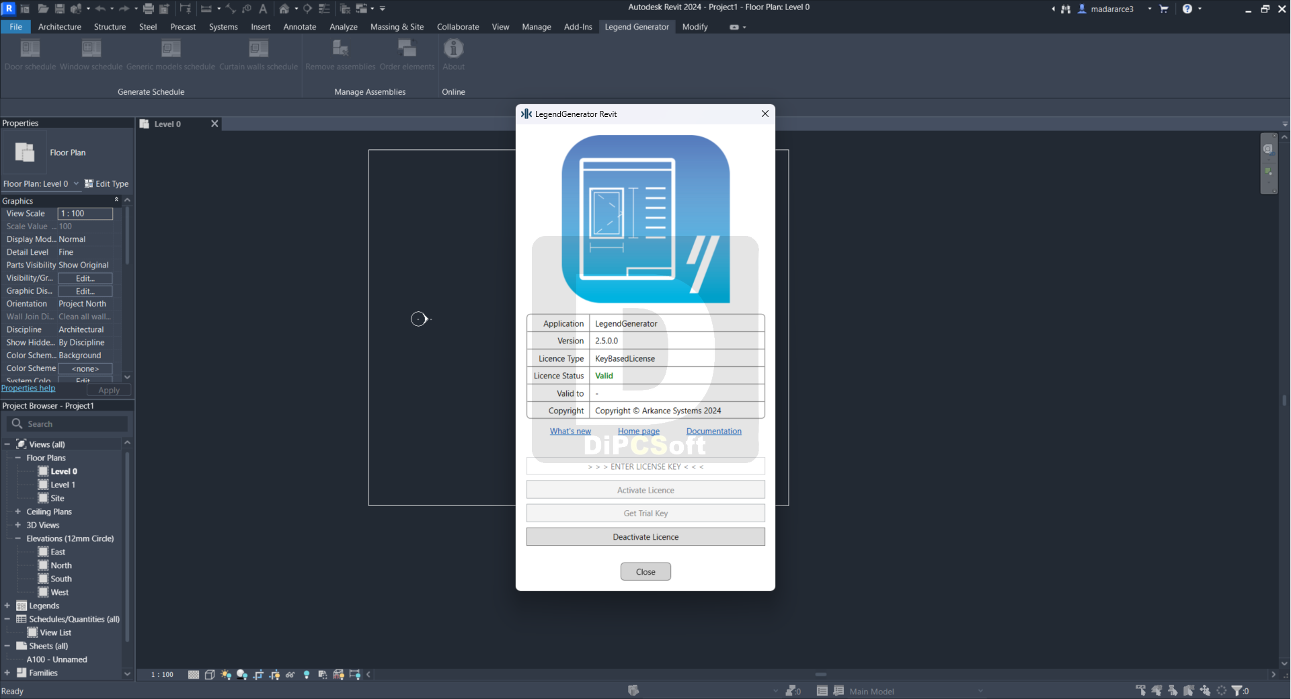The height and width of the screenshot is (699, 1291).
Task: Open the Default 3D View house icon
Action: pos(284,9)
